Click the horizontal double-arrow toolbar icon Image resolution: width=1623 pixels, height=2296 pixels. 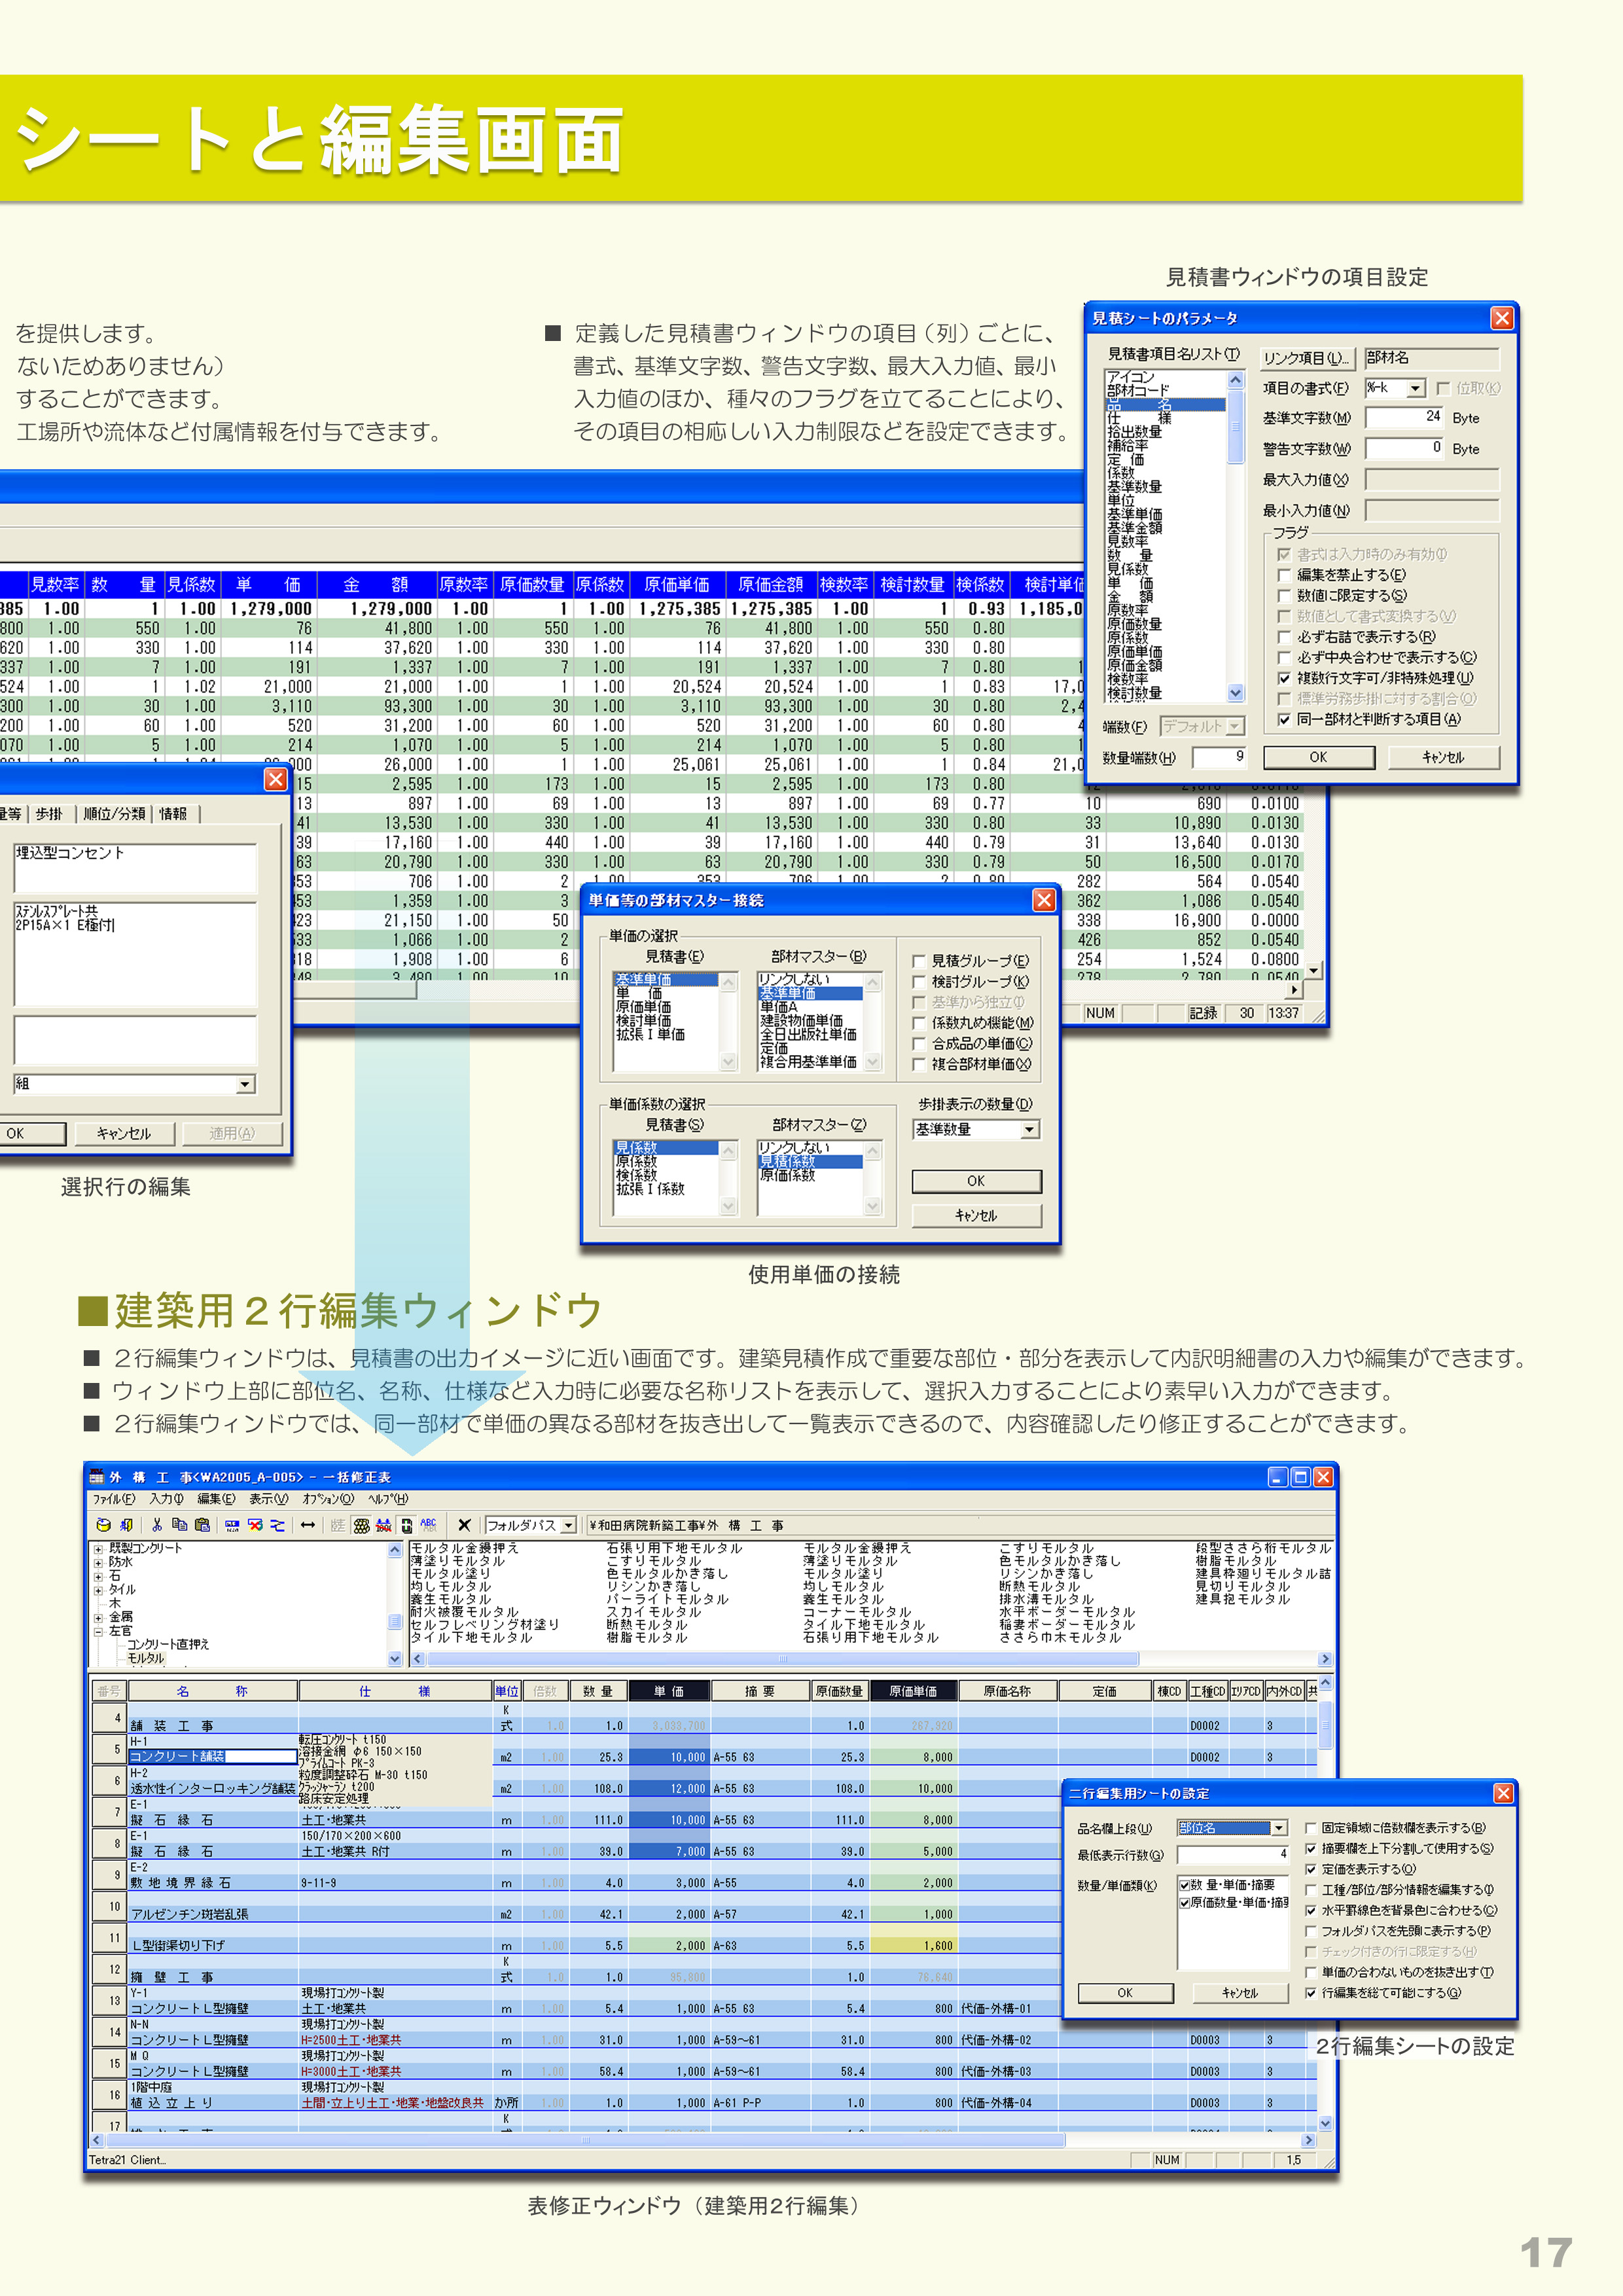[308, 1525]
